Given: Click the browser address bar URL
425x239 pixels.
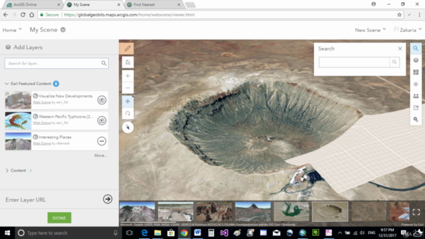Looking at the screenshot, I should pos(129,15).
